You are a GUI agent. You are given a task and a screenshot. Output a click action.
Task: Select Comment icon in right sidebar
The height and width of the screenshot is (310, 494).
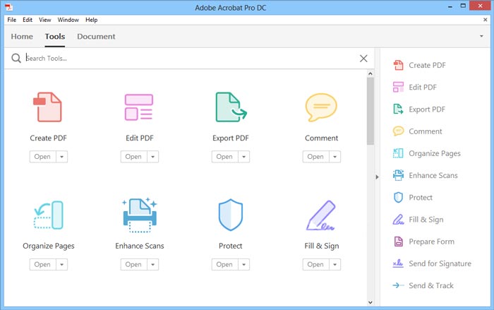398,131
